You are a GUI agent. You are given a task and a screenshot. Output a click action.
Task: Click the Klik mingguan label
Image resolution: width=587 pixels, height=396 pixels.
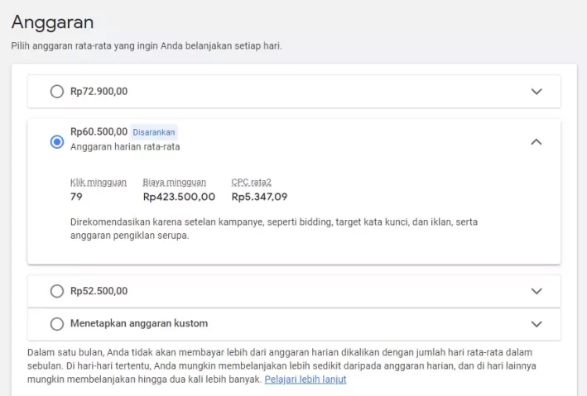pos(99,183)
